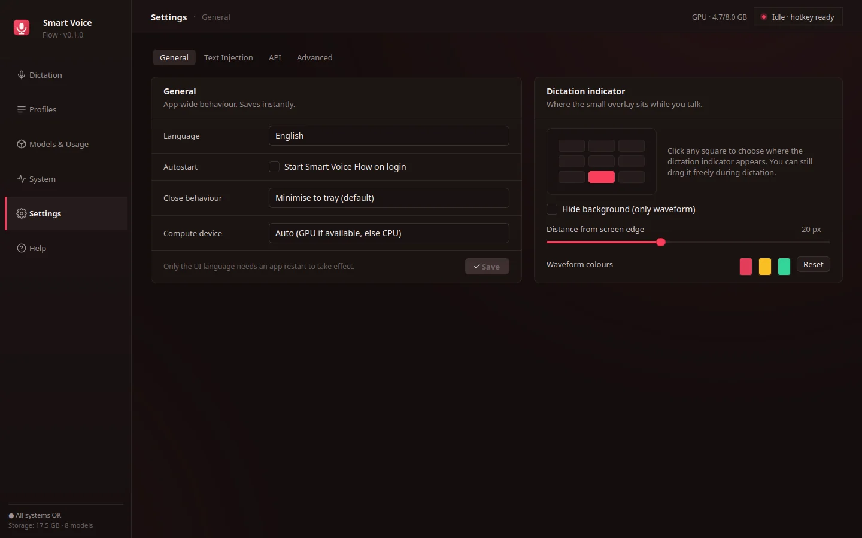This screenshot has height=538, width=862.
Task: Select the top-left indicator position square
Action: point(572,146)
